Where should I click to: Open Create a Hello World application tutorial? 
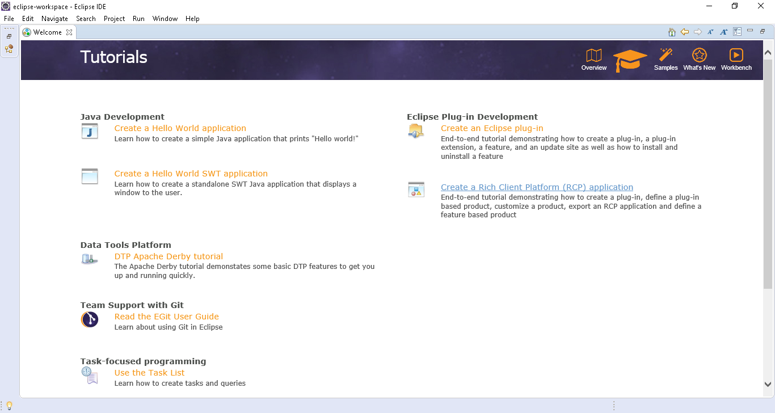pyautogui.click(x=180, y=128)
